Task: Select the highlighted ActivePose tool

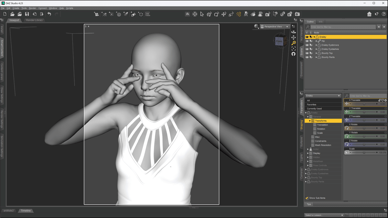Action: 239,14
